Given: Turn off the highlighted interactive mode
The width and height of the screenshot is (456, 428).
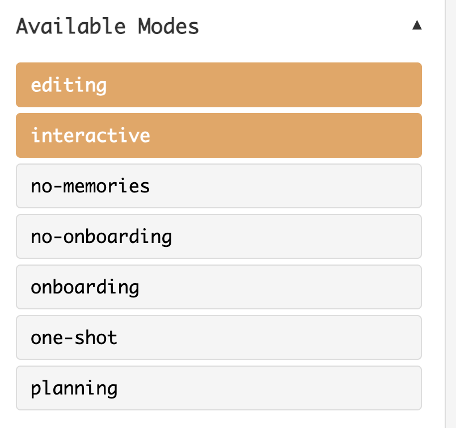Looking at the screenshot, I should [x=219, y=136].
